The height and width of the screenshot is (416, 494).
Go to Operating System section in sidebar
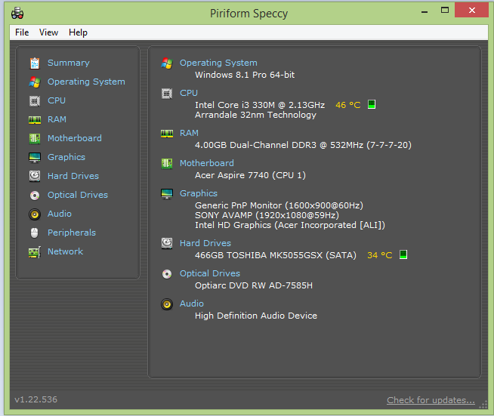tap(86, 82)
